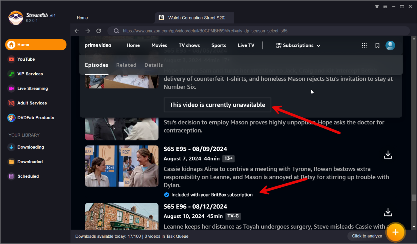
Task: Go back using the browser back arrow
Action: [x=77, y=31]
